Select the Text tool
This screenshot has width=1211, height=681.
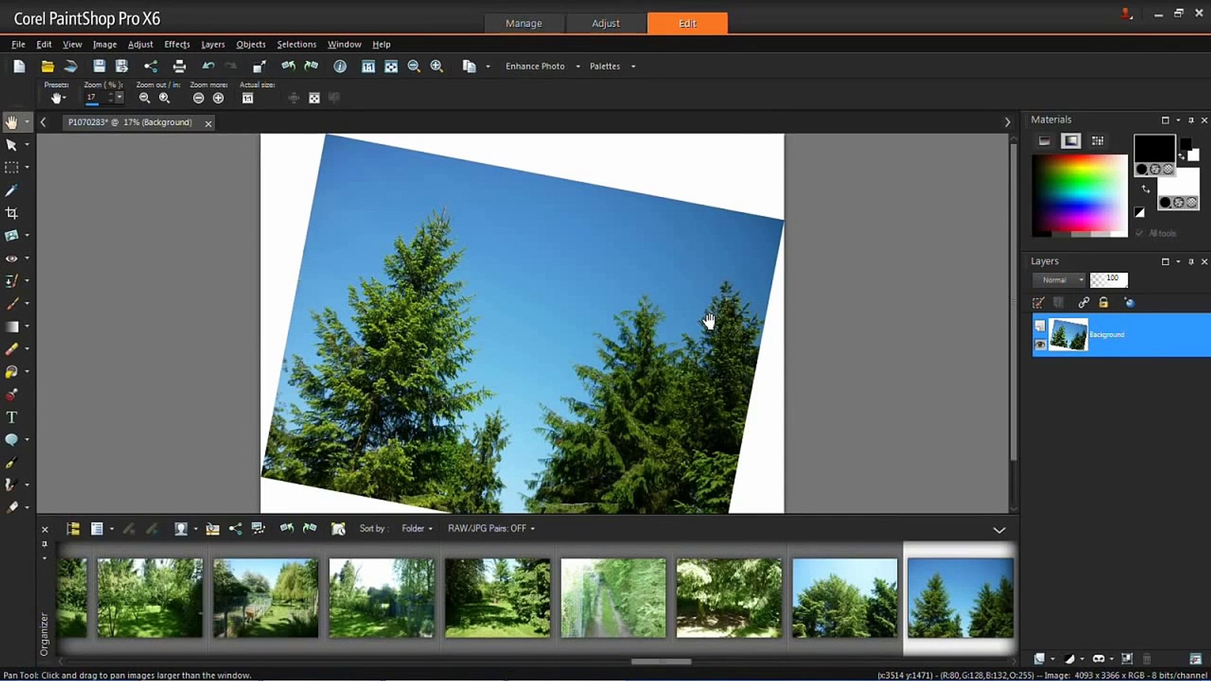coord(11,417)
